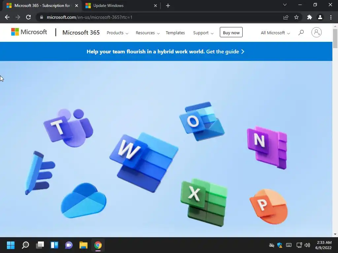Reload the Microsoft 365 page

point(28,17)
